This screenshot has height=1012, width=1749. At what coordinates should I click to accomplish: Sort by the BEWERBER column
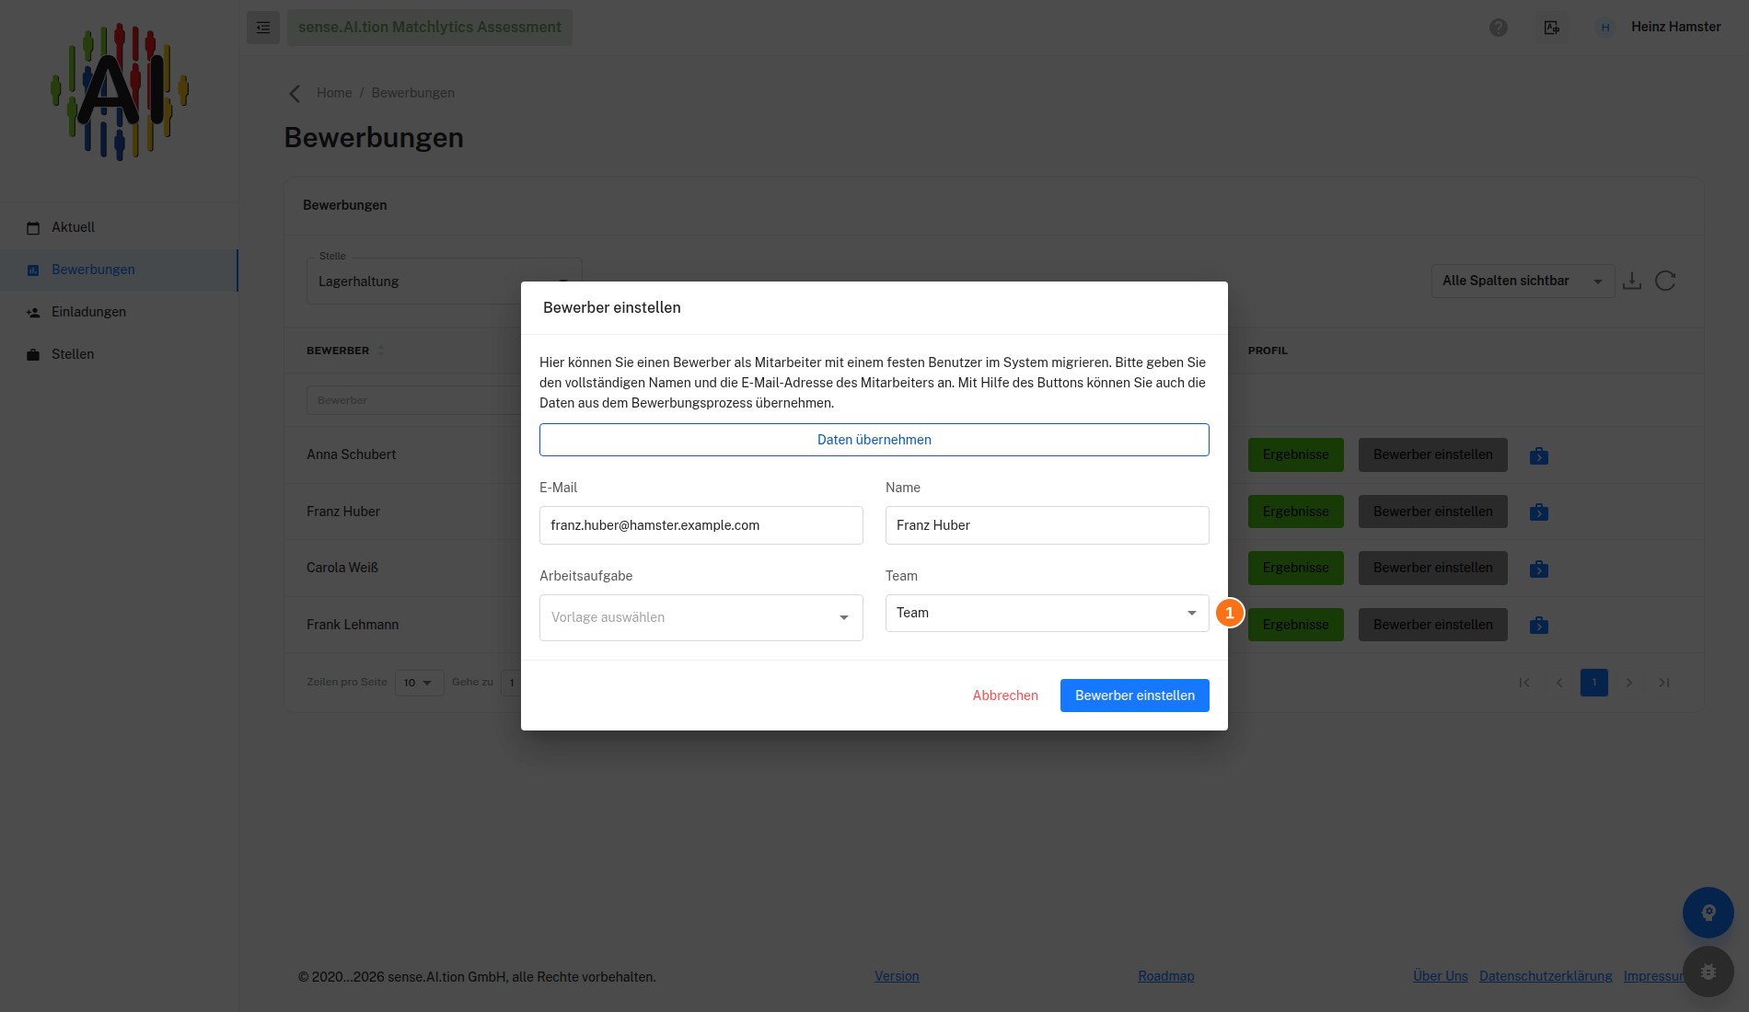pyautogui.click(x=345, y=351)
